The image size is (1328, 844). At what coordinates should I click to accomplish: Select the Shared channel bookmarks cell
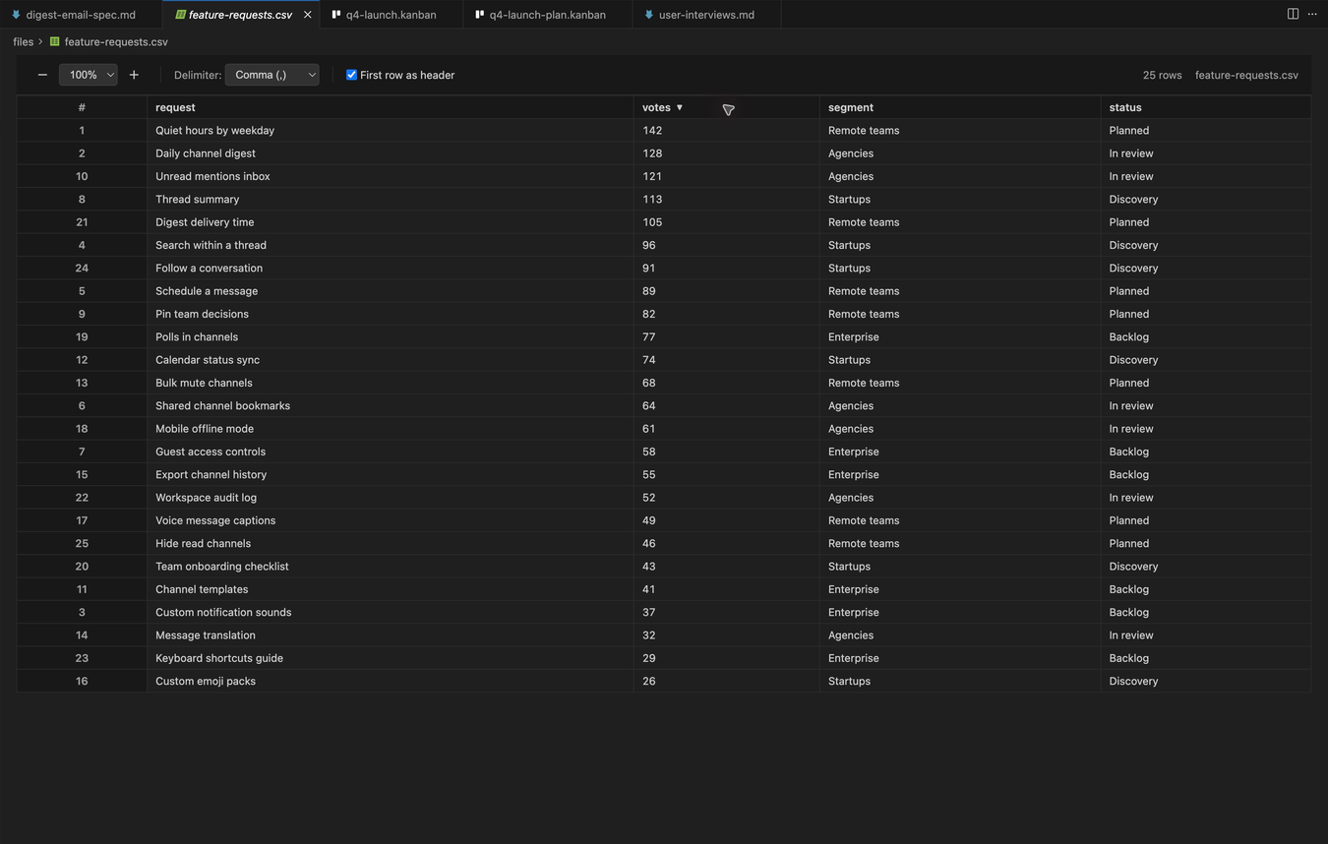(x=391, y=405)
